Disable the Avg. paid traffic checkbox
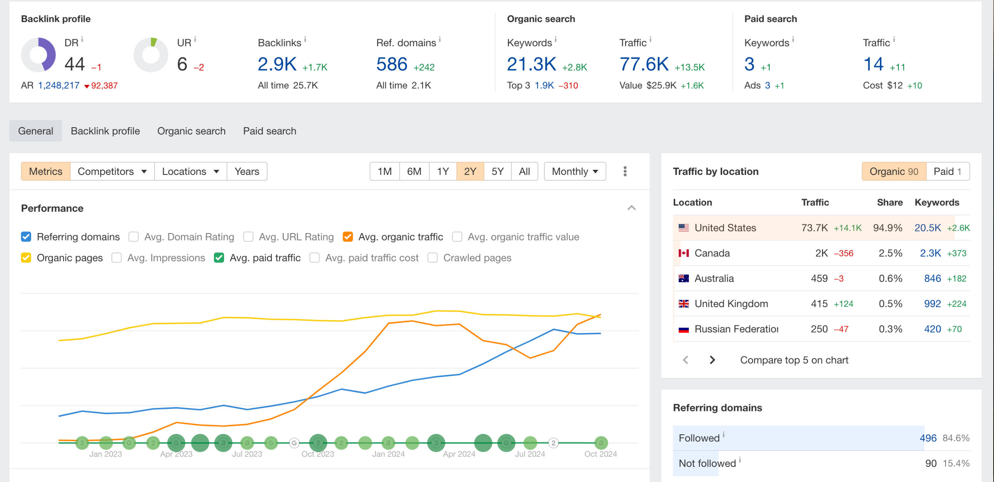 tap(219, 258)
